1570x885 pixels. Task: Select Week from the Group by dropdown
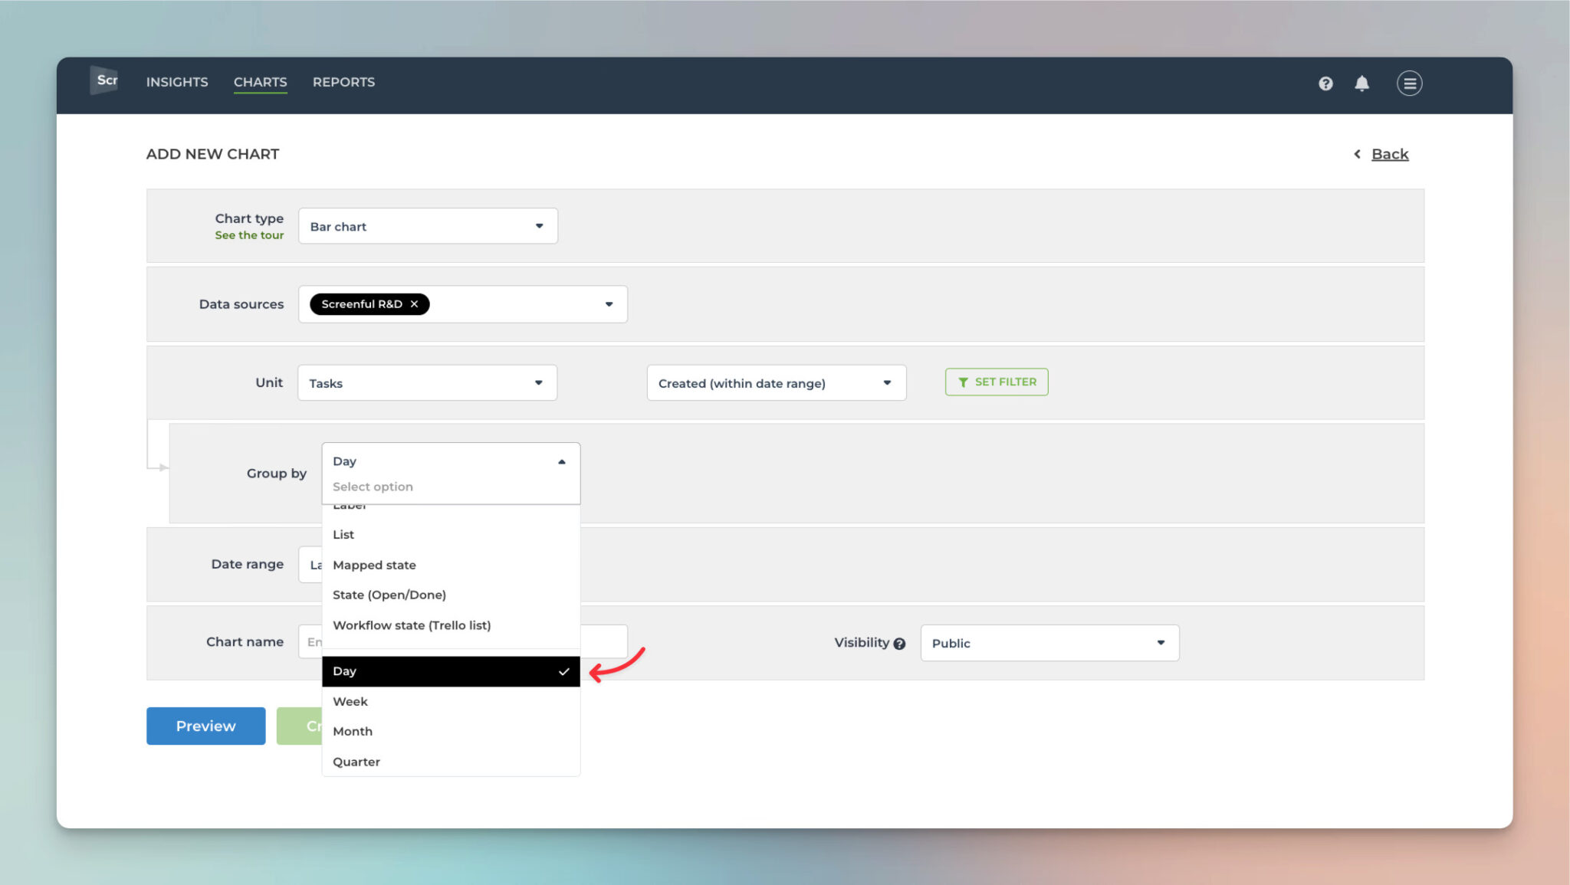(350, 700)
